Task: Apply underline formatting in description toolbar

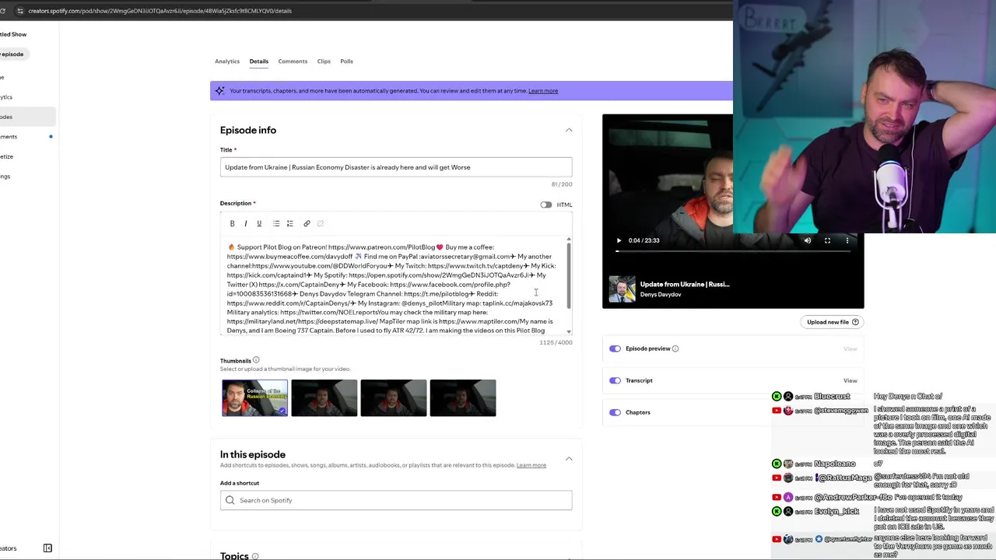Action: (x=259, y=223)
